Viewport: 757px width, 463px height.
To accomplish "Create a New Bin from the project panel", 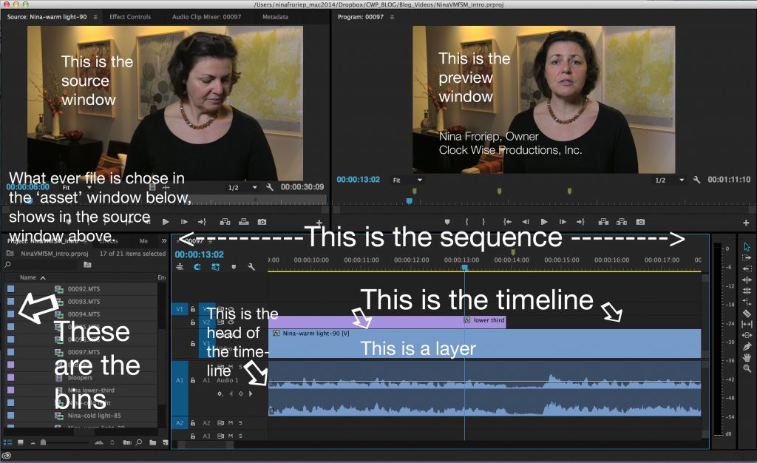I will (x=153, y=442).
